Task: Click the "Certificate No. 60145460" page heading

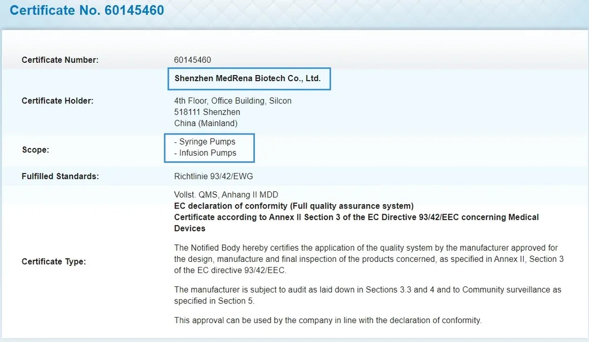Action: (87, 11)
